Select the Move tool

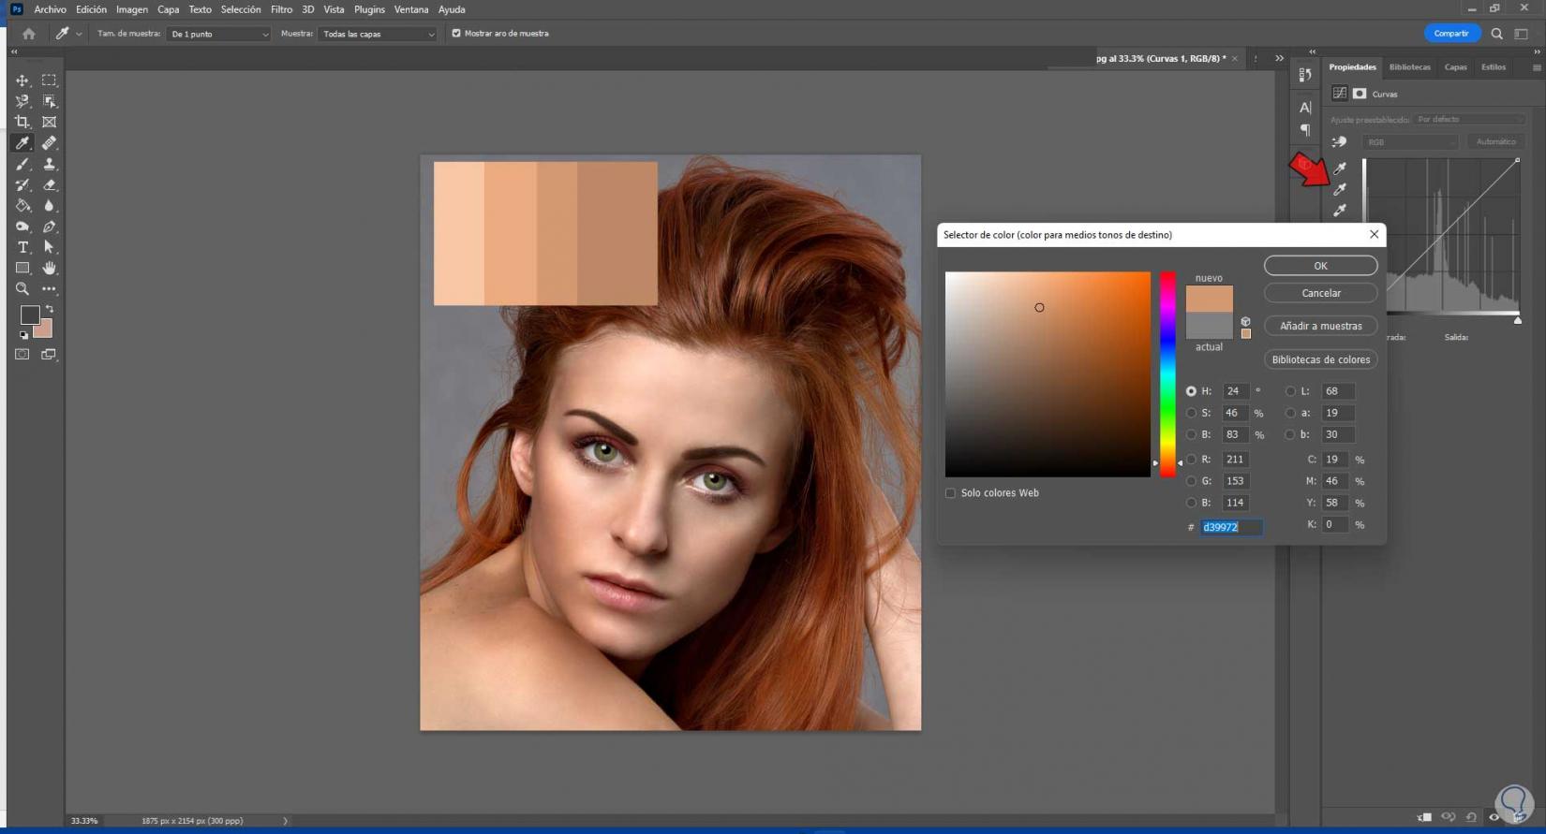[x=22, y=80]
